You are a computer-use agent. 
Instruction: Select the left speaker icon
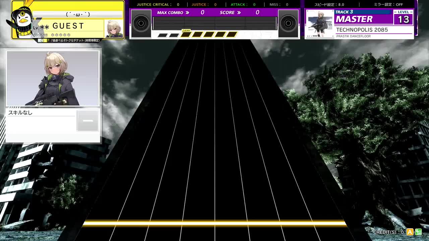point(141,23)
